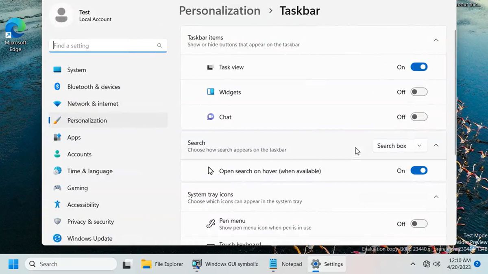Open Privacy & security settings
Image resolution: width=488 pixels, height=274 pixels.
pyautogui.click(x=90, y=221)
